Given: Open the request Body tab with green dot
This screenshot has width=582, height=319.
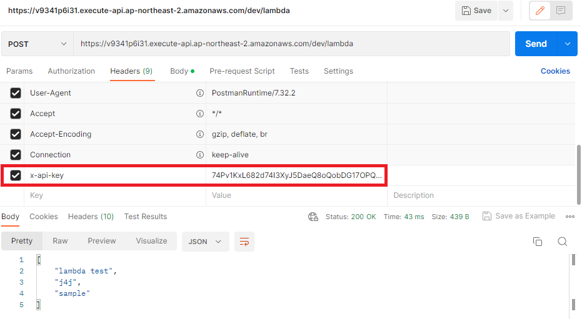Looking at the screenshot, I should (x=182, y=71).
